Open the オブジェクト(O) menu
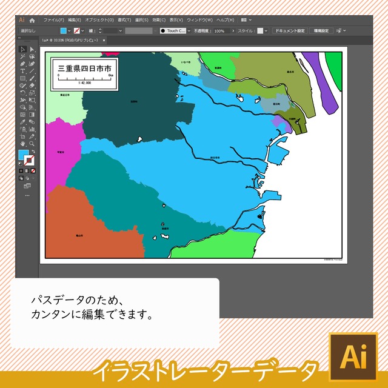This screenshot has height=388, width=388. (x=99, y=20)
